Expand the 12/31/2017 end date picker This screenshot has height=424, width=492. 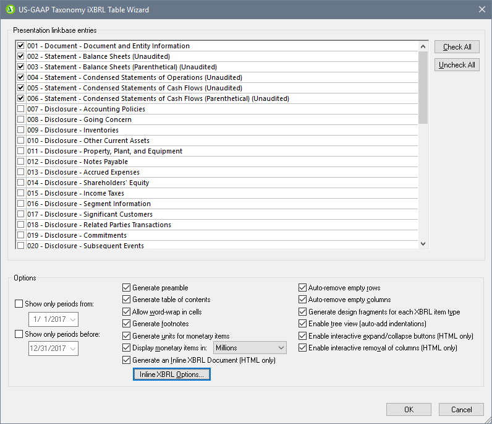(x=73, y=349)
